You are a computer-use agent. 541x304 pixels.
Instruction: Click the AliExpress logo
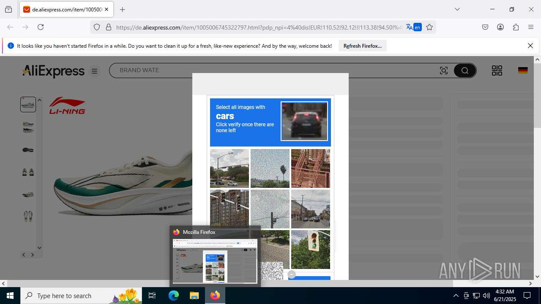click(x=53, y=71)
